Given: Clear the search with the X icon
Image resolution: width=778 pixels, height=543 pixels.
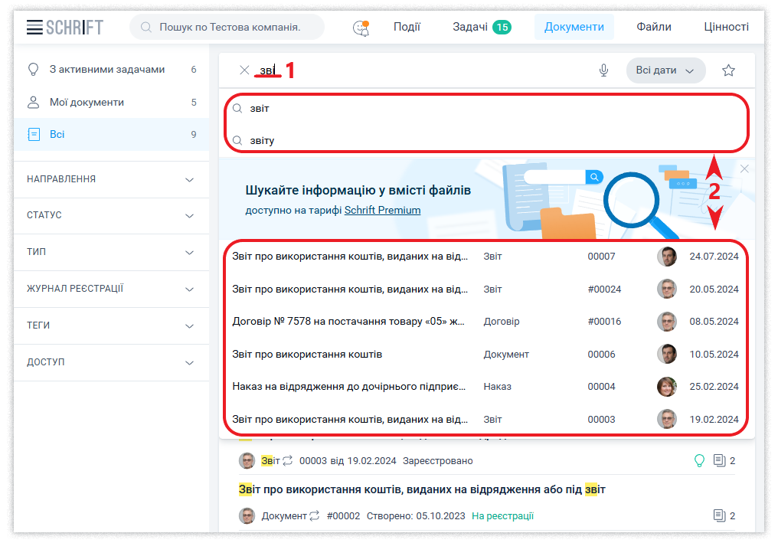Looking at the screenshot, I should coord(244,70).
